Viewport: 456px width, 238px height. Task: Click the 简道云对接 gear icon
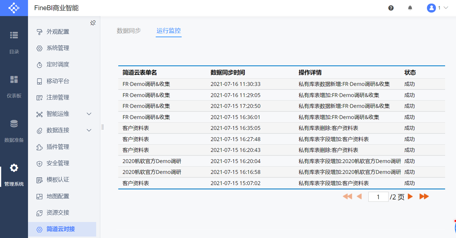tap(39, 230)
